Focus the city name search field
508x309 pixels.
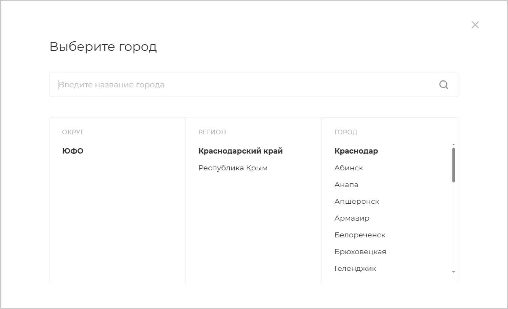[x=254, y=85]
